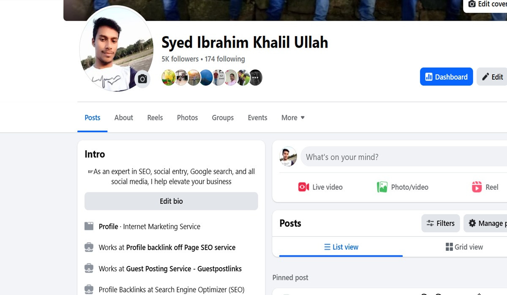Click the camera icon on profile picture
507x295 pixels.
[x=142, y=79]
